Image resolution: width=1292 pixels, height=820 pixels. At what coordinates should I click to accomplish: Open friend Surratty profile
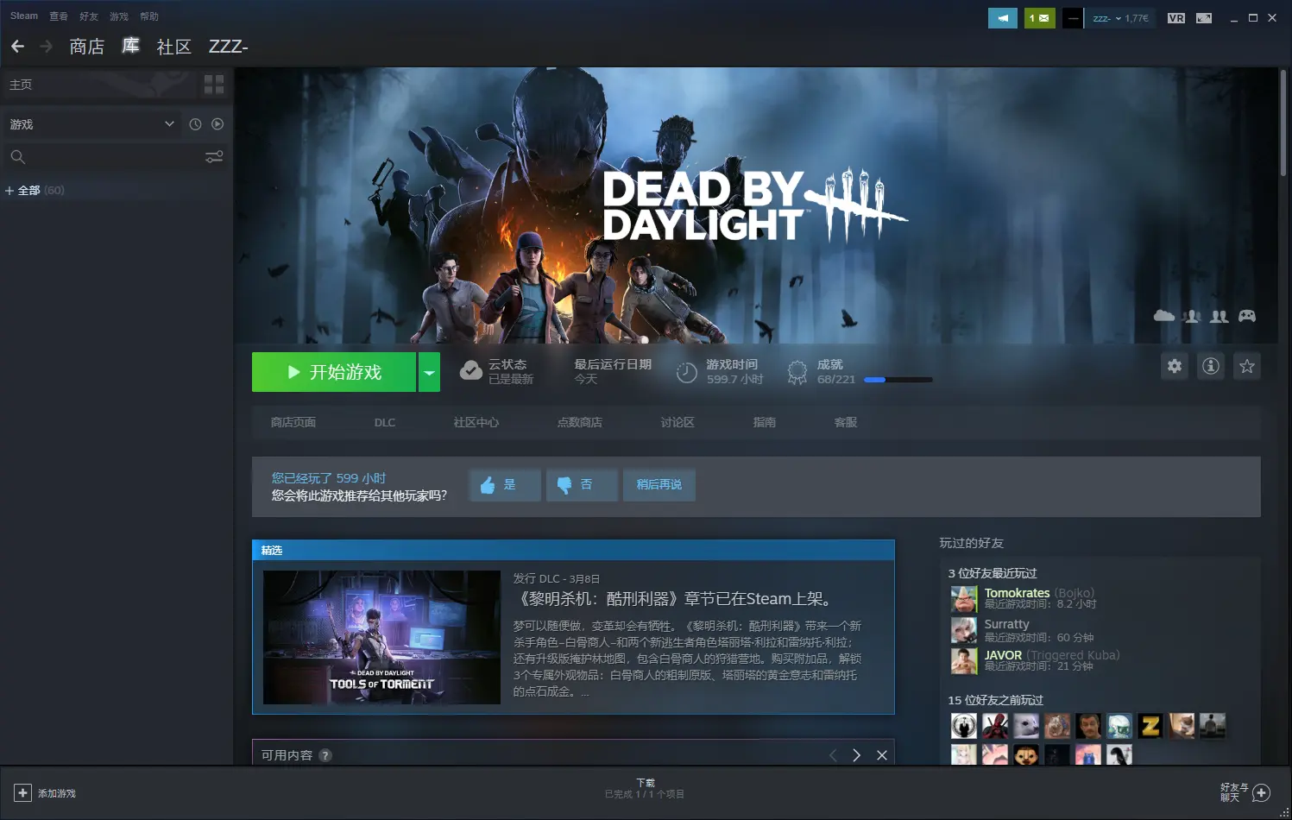pos(1006,624)
